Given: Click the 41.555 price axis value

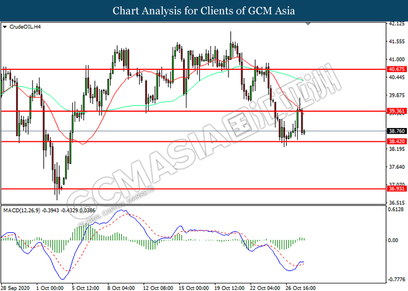Looking at the screenshot, I should (x=397, y=41).
